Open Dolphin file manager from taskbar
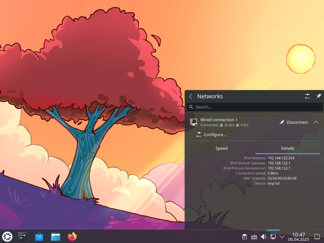 [56, 236]
